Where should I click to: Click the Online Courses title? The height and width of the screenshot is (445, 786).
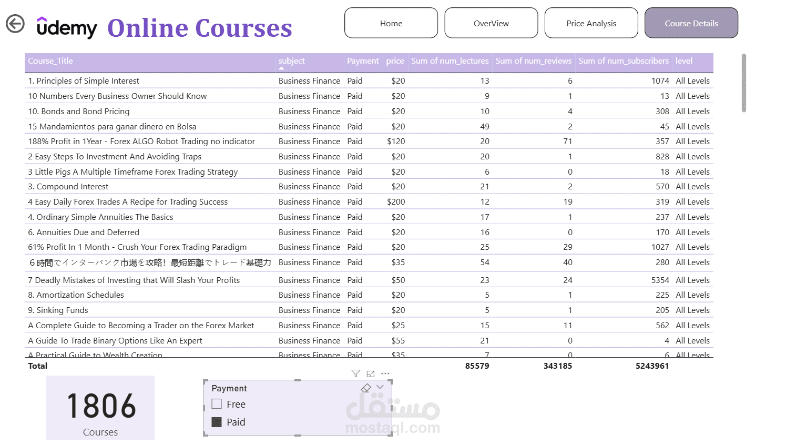pyautogui.click(x=200, y=28)
